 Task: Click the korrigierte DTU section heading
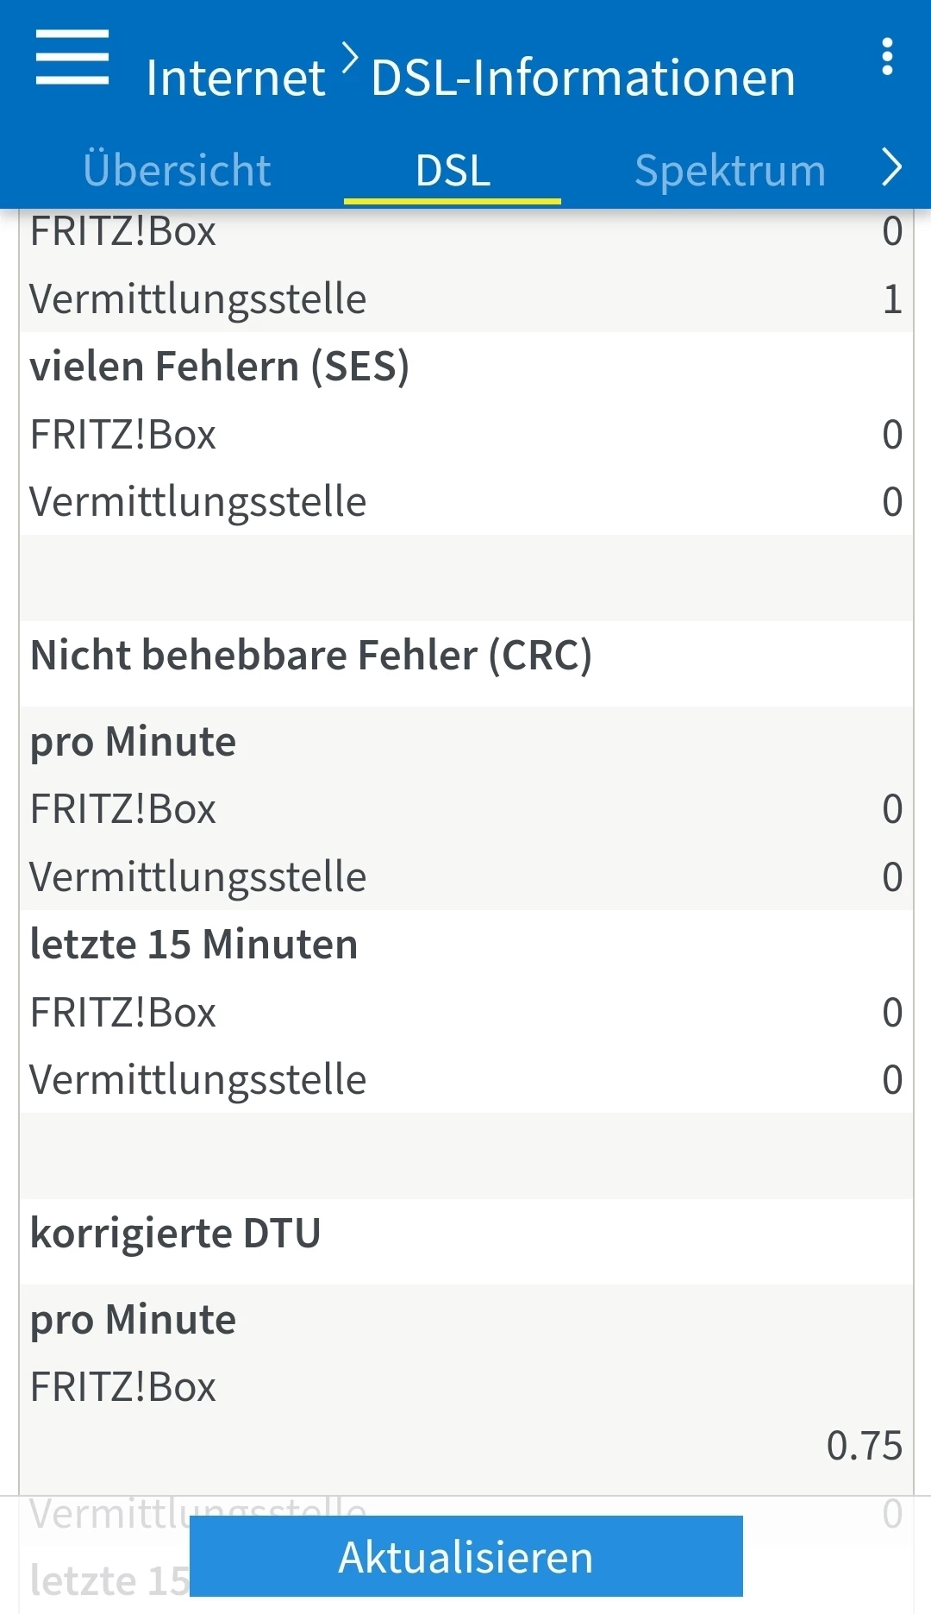tap(176, 1233)
